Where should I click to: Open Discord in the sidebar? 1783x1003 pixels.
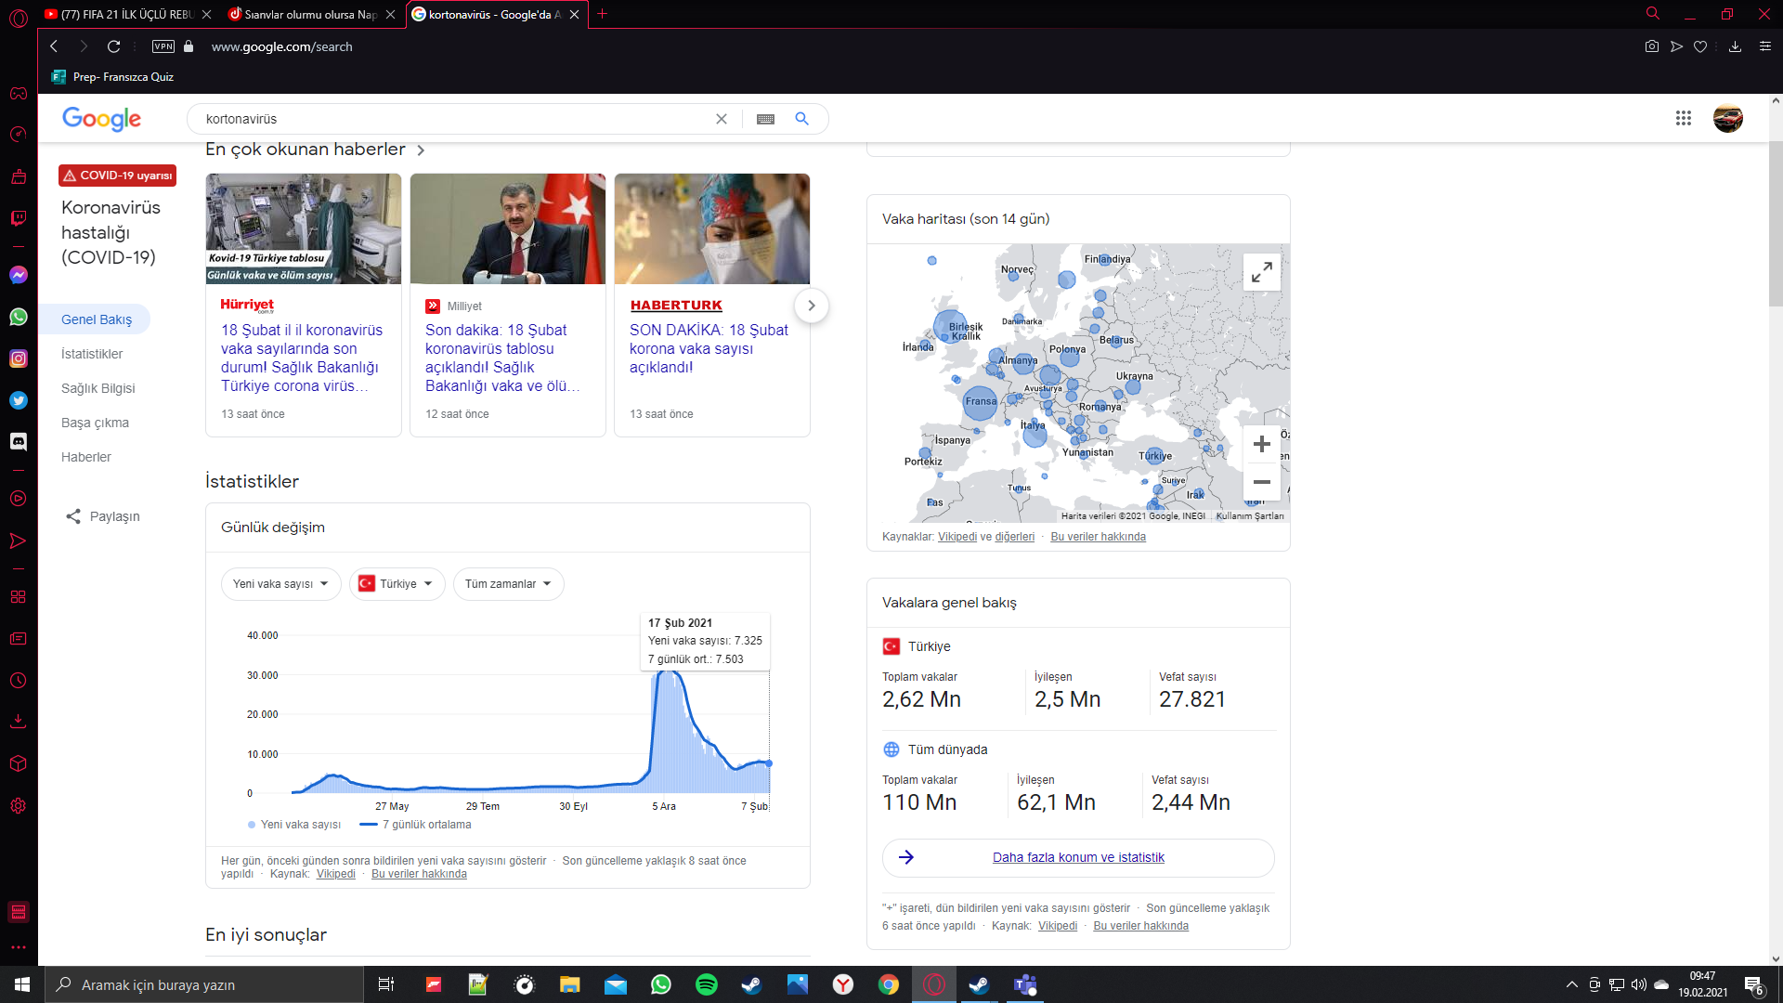coord(19,442)
